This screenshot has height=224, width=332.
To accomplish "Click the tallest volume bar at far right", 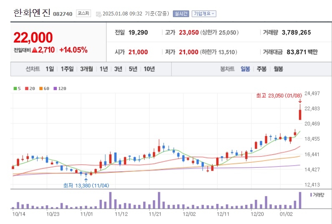I will (300, 200).
